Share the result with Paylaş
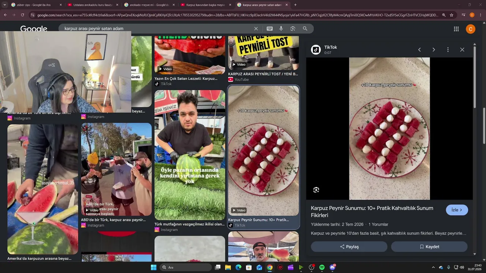486x273 pixels. pos(349,246)
